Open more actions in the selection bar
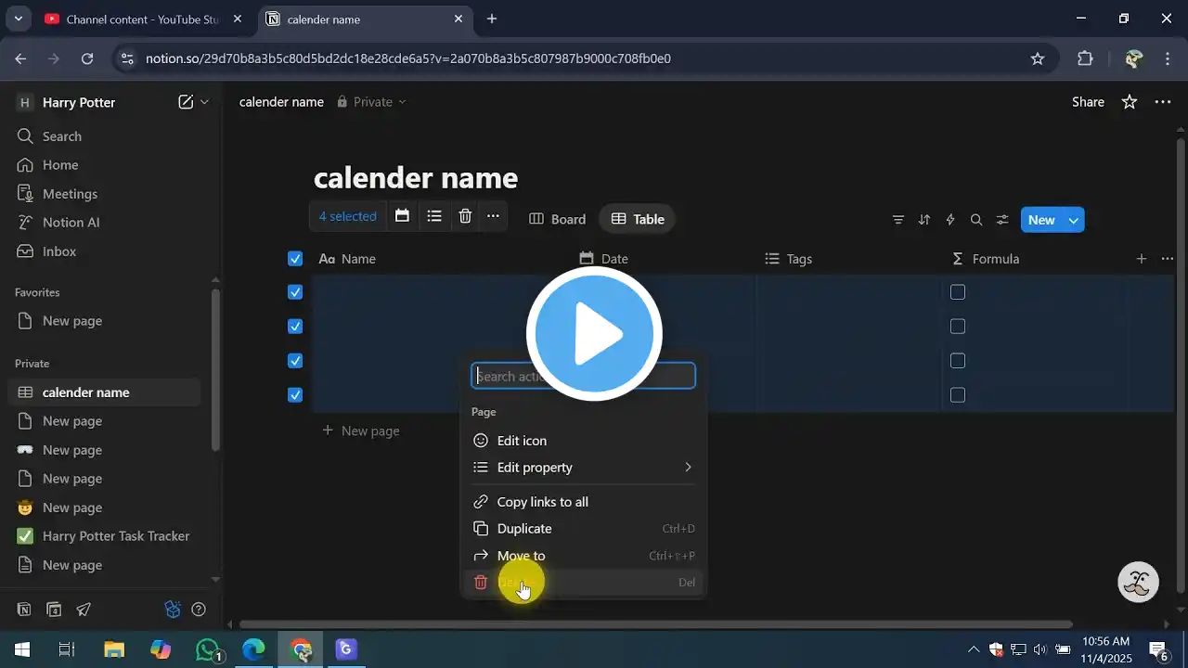The width and height of the screenshot is (1188, 668). coord(493,216)
